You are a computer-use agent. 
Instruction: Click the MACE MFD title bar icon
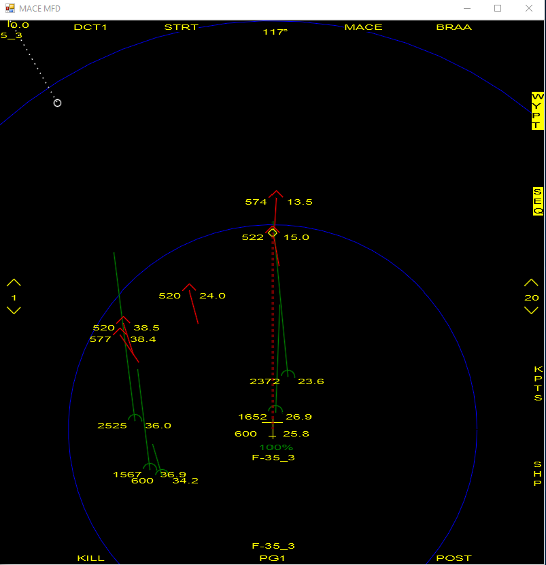10,8
